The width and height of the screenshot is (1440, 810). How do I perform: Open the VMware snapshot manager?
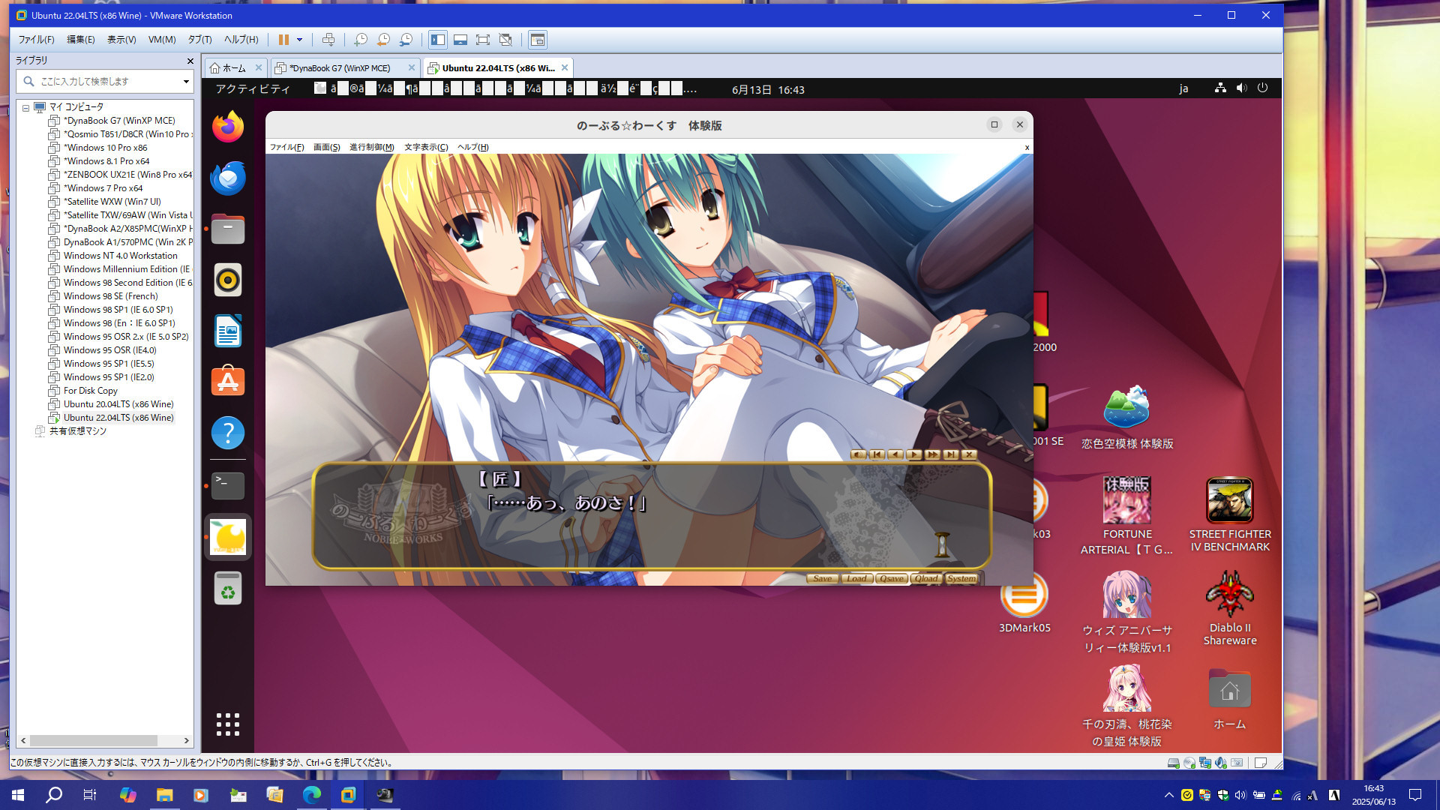coord(406,40)
